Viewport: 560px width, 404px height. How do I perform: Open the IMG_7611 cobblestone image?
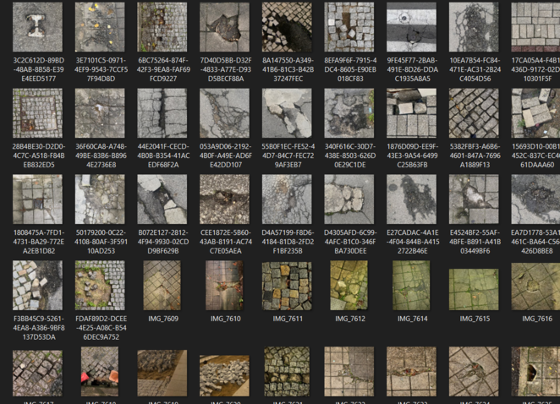tap(287, 285)
